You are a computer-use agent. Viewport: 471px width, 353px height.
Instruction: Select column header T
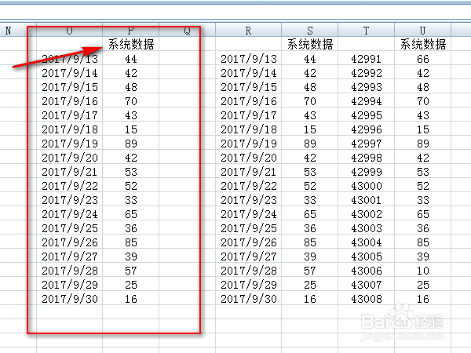point(366,31)
